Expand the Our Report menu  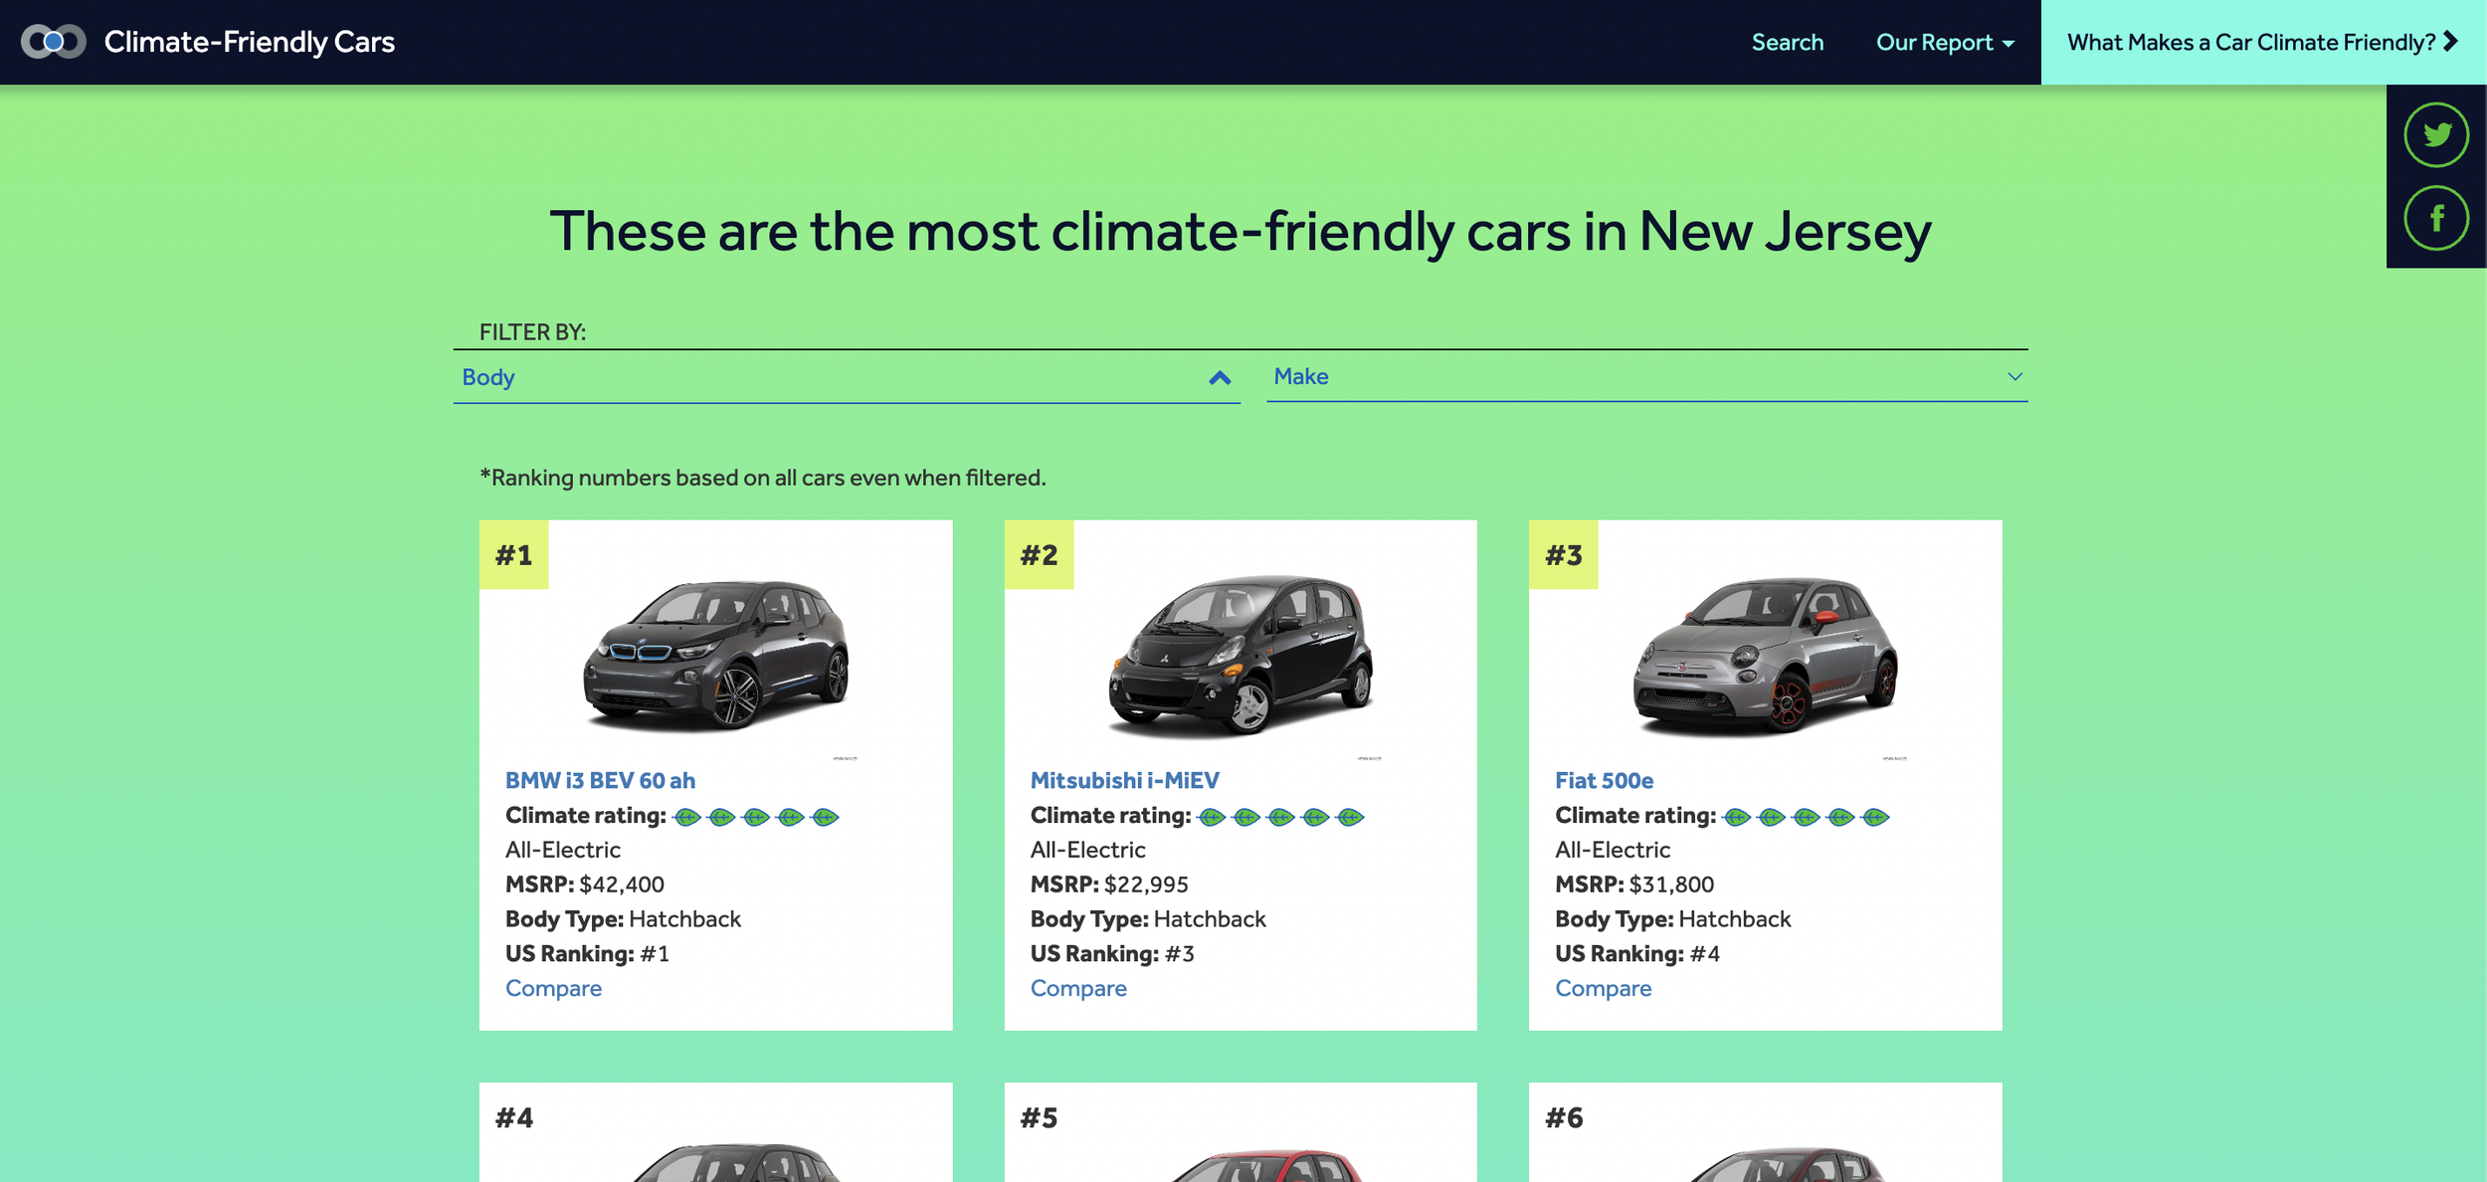tap(1945, 42)
